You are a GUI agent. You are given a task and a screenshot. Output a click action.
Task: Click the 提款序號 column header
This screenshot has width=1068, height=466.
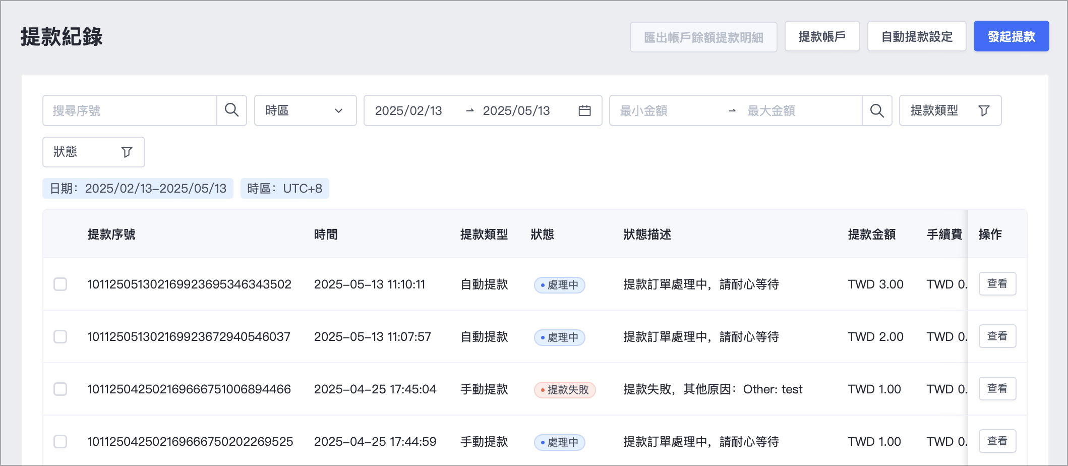coord(111,234)
